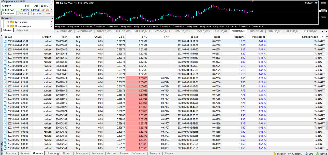
Task: Click the deal icon of ticket 306804561
Action: [5, 148]
